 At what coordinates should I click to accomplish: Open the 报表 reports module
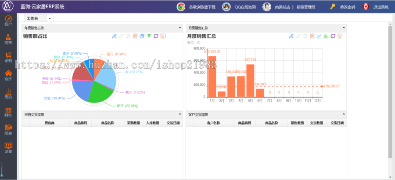tap(8, 130)
